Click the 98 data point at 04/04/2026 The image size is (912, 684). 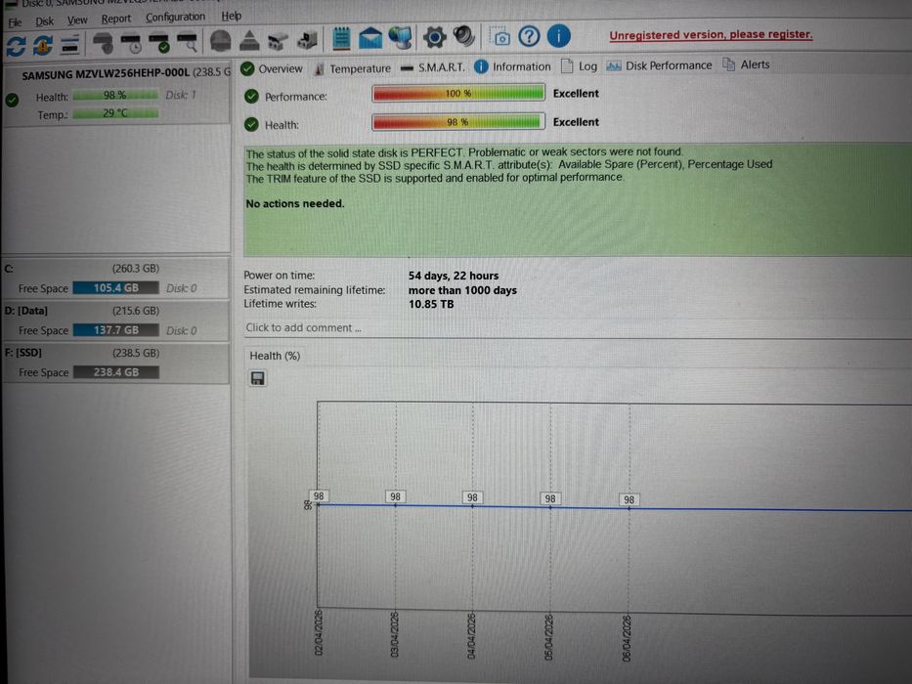[x=472, y=498]
